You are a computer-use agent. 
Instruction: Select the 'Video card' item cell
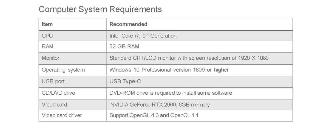point(54,105)
